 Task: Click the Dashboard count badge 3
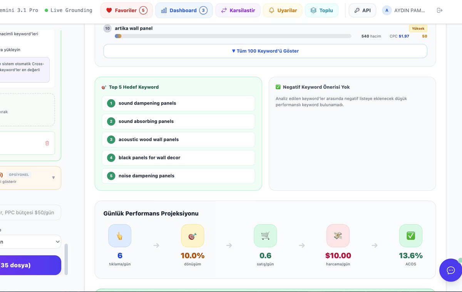point(203,10)
